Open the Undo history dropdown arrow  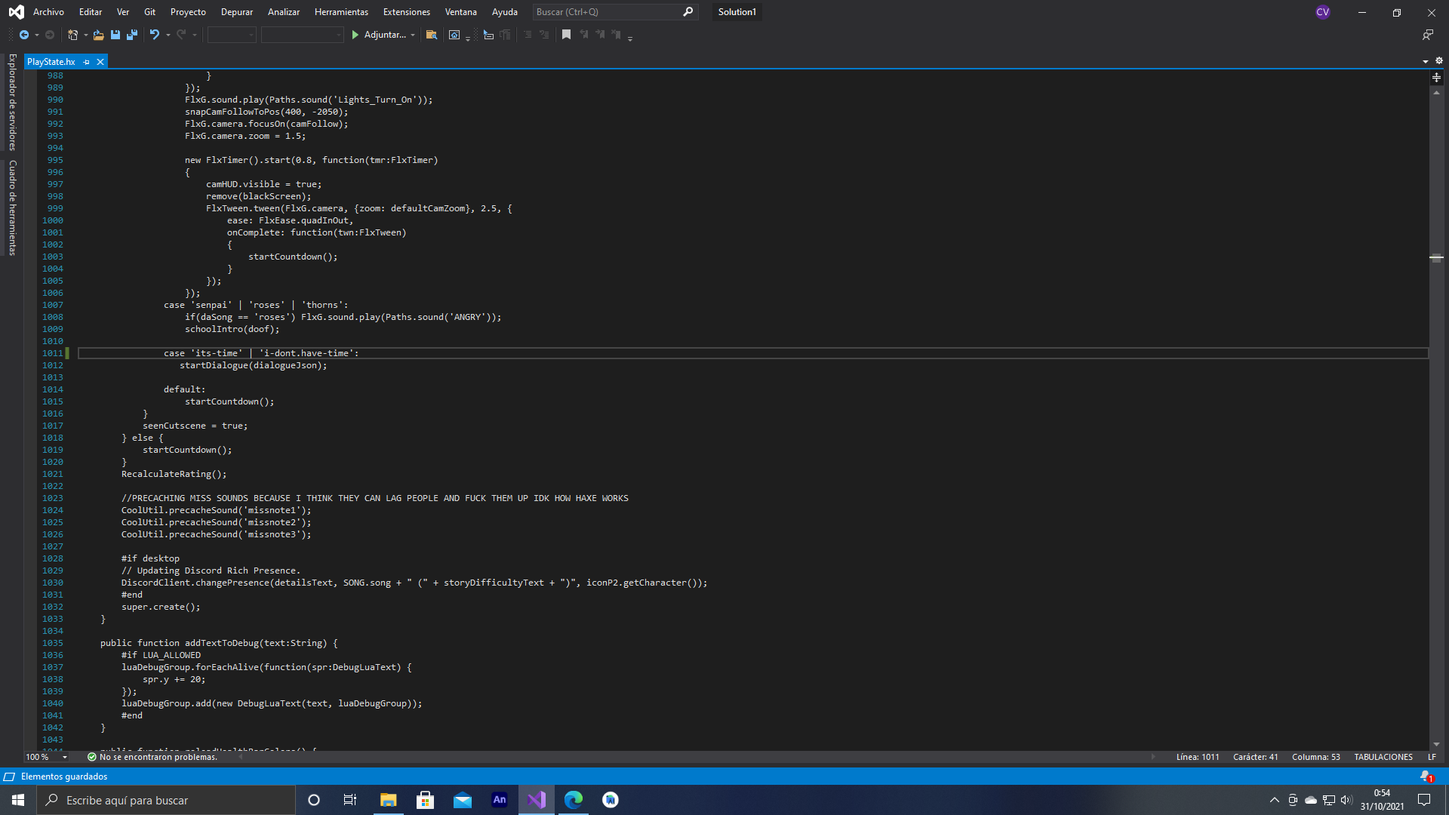pos(168,35)
